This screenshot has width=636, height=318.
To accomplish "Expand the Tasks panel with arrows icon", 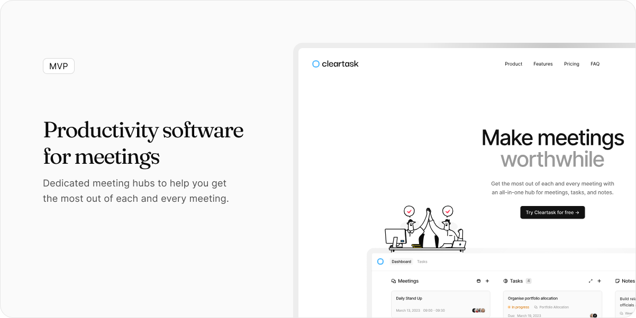I will point(590,281).
